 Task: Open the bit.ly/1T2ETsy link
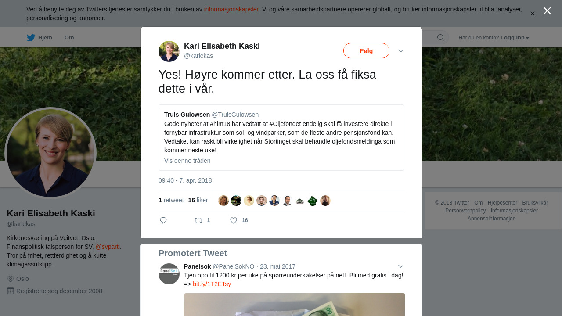pos(212,284)
